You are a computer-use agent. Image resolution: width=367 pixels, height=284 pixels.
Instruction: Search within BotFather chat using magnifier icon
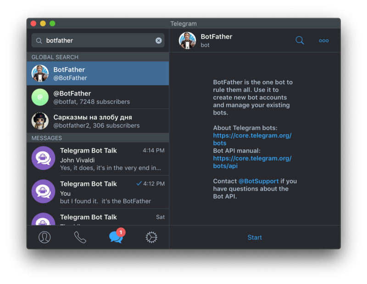coord(300,40)
